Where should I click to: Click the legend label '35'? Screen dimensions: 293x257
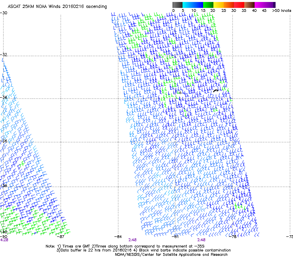point(244,10)
